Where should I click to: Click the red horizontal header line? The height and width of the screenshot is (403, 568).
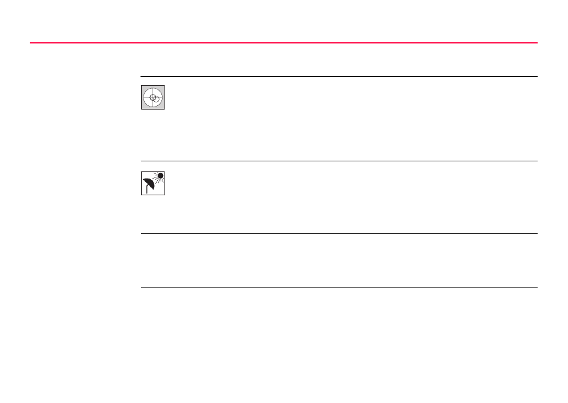pos(283,43)
